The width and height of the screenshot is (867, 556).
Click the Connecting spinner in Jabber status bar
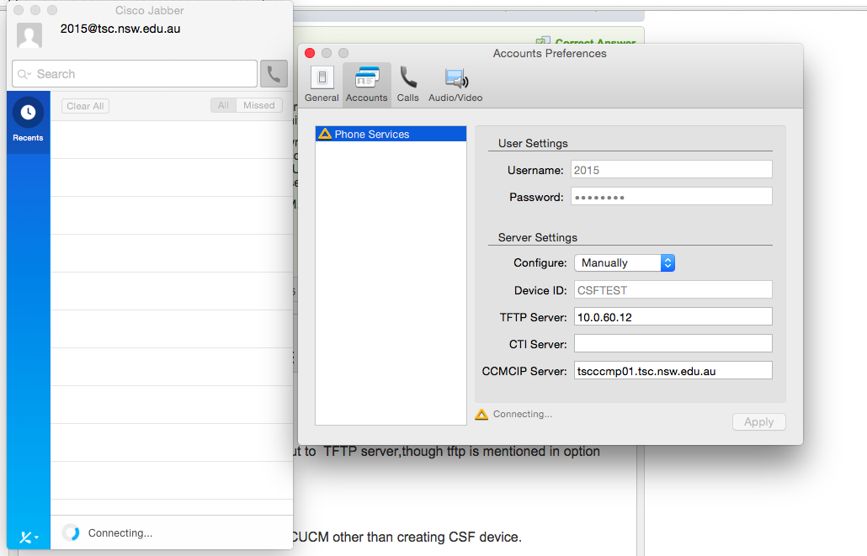[x=72, y=532]
